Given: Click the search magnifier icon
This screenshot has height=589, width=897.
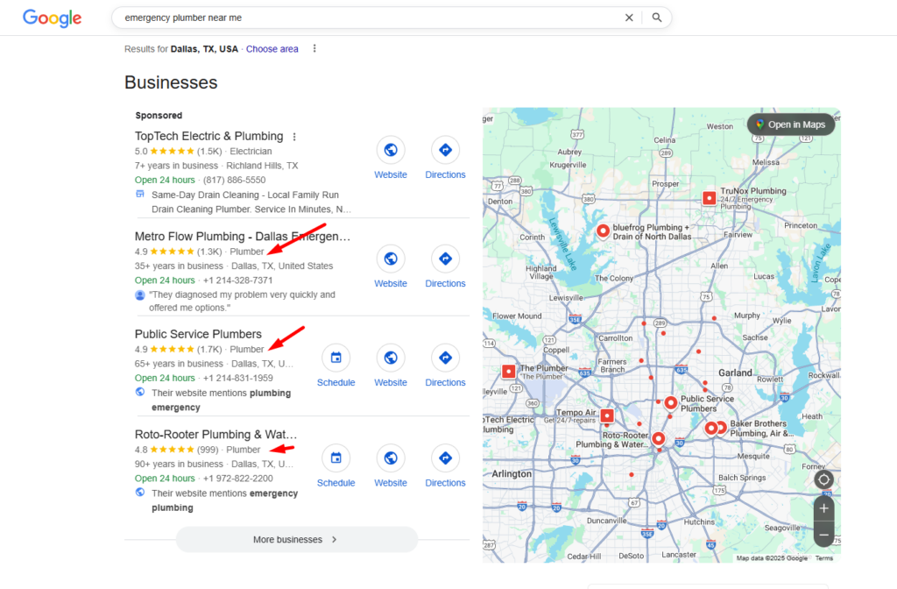Looking at the screenshot, I should (x=657, y=18).
